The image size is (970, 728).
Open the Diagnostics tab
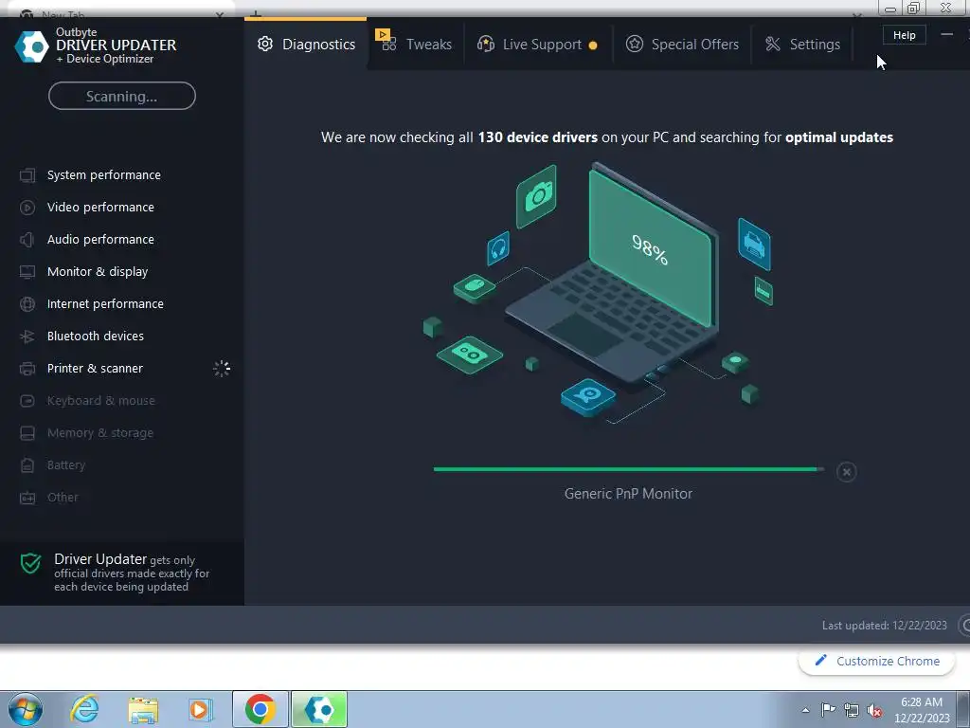pos(306,44)
